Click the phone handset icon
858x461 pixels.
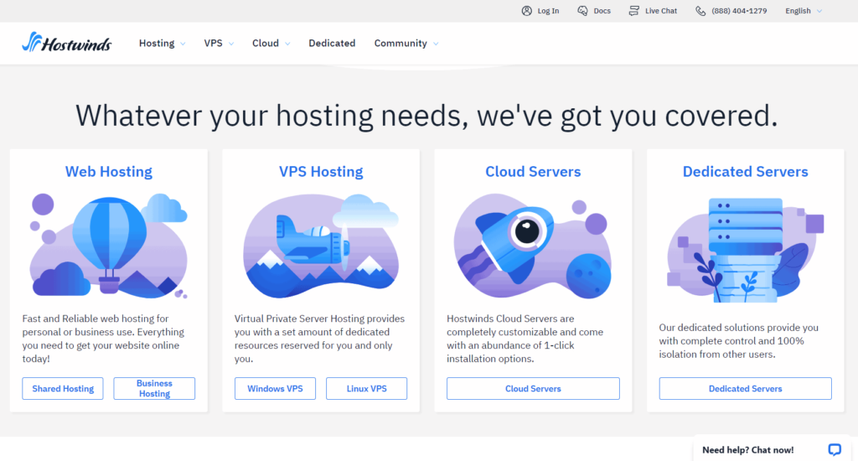tap(700, 11)
